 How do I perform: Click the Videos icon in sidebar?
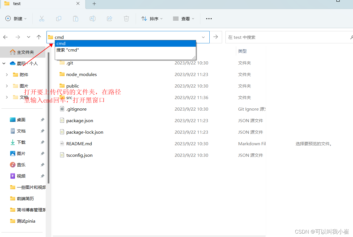point(13,176)
